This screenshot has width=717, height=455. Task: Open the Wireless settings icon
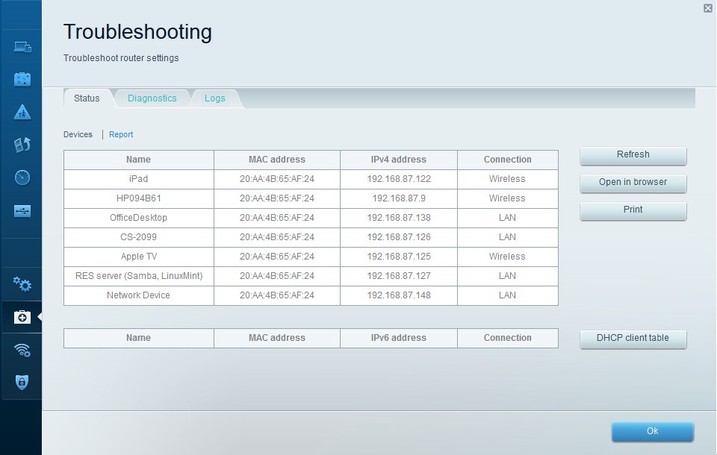coord(22,350)
